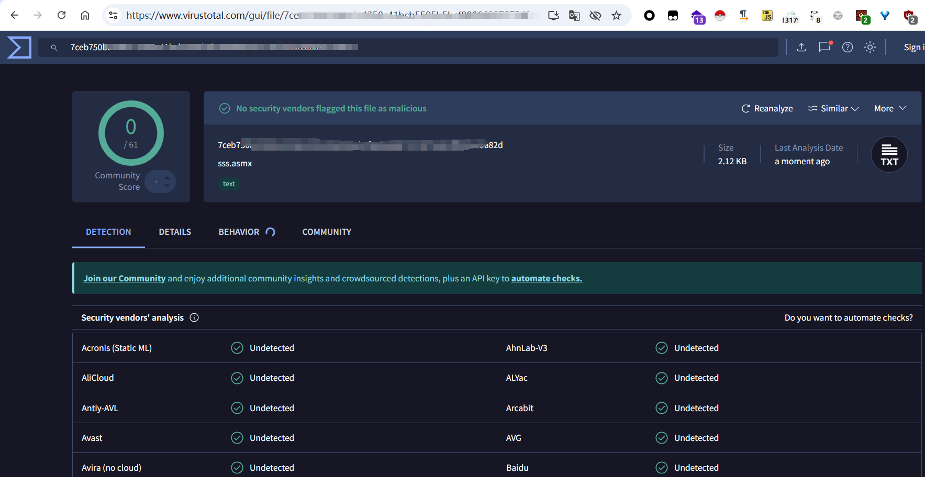Switch to the DETECTION tab
The image size is (925, 477).
[108, 232]
